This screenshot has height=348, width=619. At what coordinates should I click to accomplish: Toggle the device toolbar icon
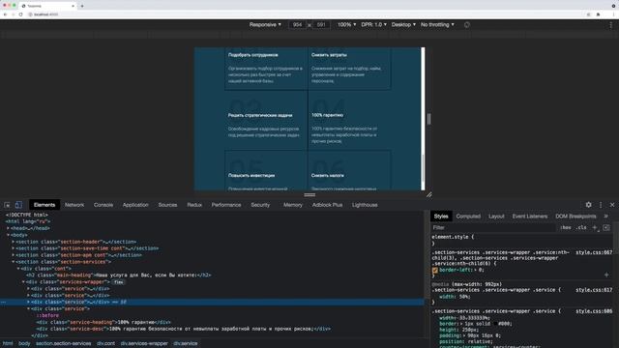[x=18, y=205]
